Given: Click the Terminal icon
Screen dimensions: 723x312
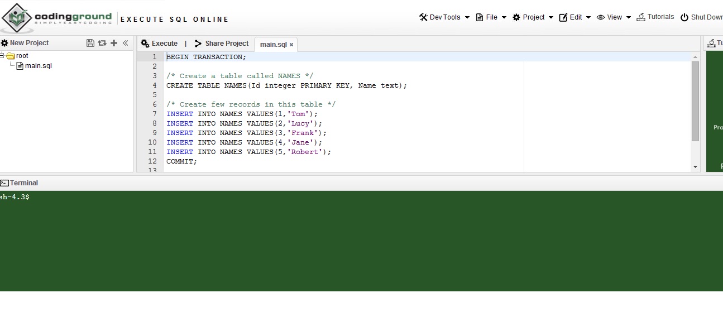Looking at the screenshot, I should (x=4, y=183).
